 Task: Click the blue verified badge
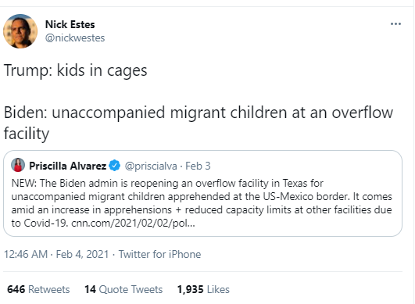point(115,166)
